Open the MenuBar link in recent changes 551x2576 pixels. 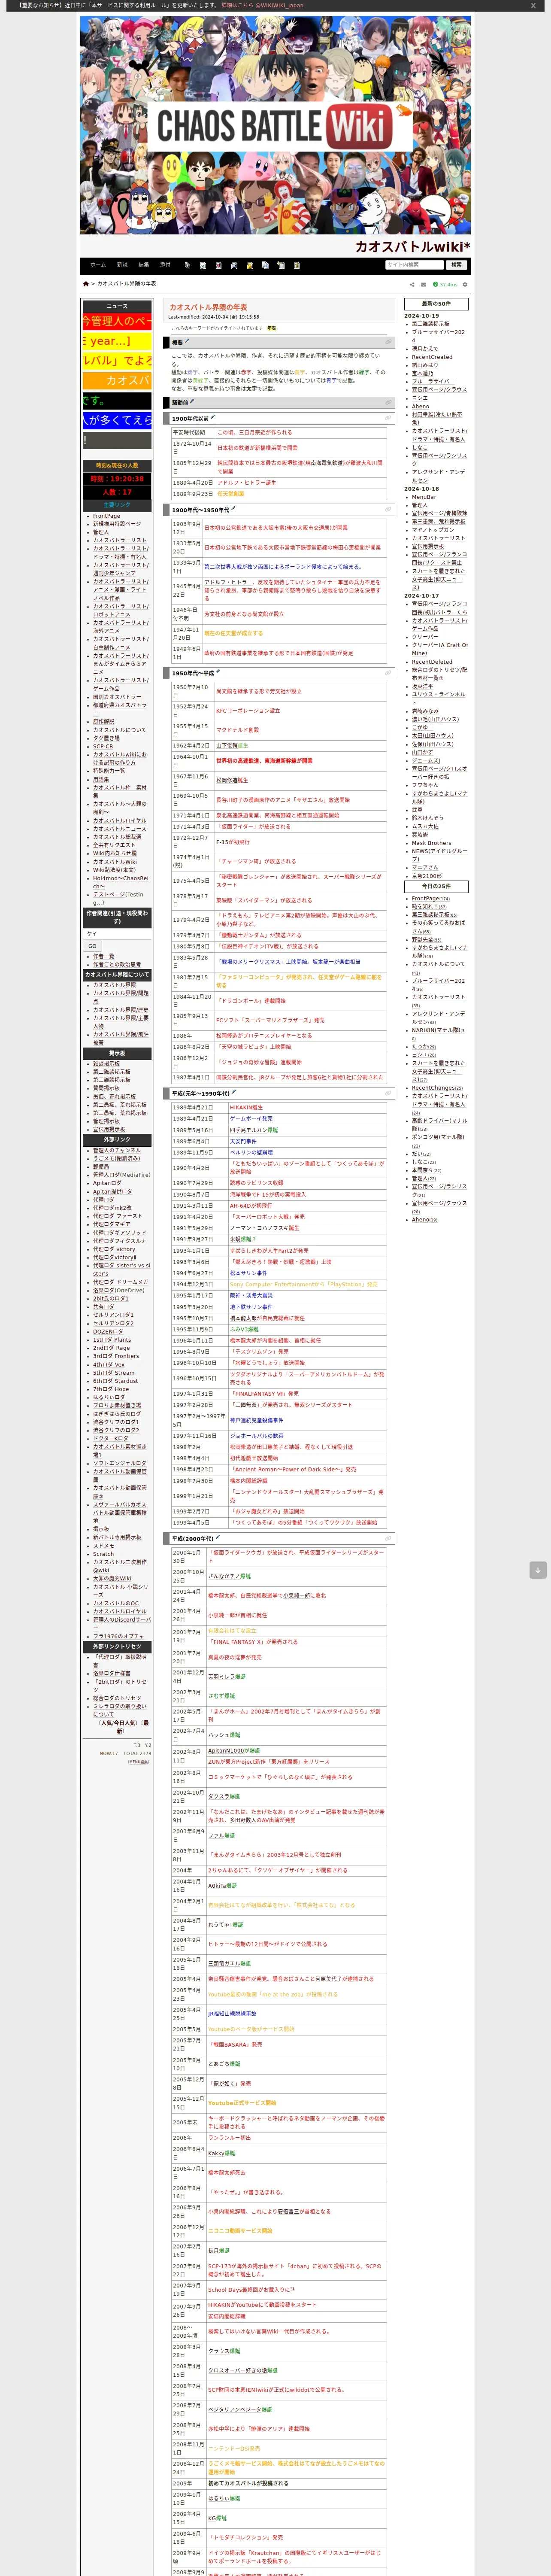(x=424, y=497)
